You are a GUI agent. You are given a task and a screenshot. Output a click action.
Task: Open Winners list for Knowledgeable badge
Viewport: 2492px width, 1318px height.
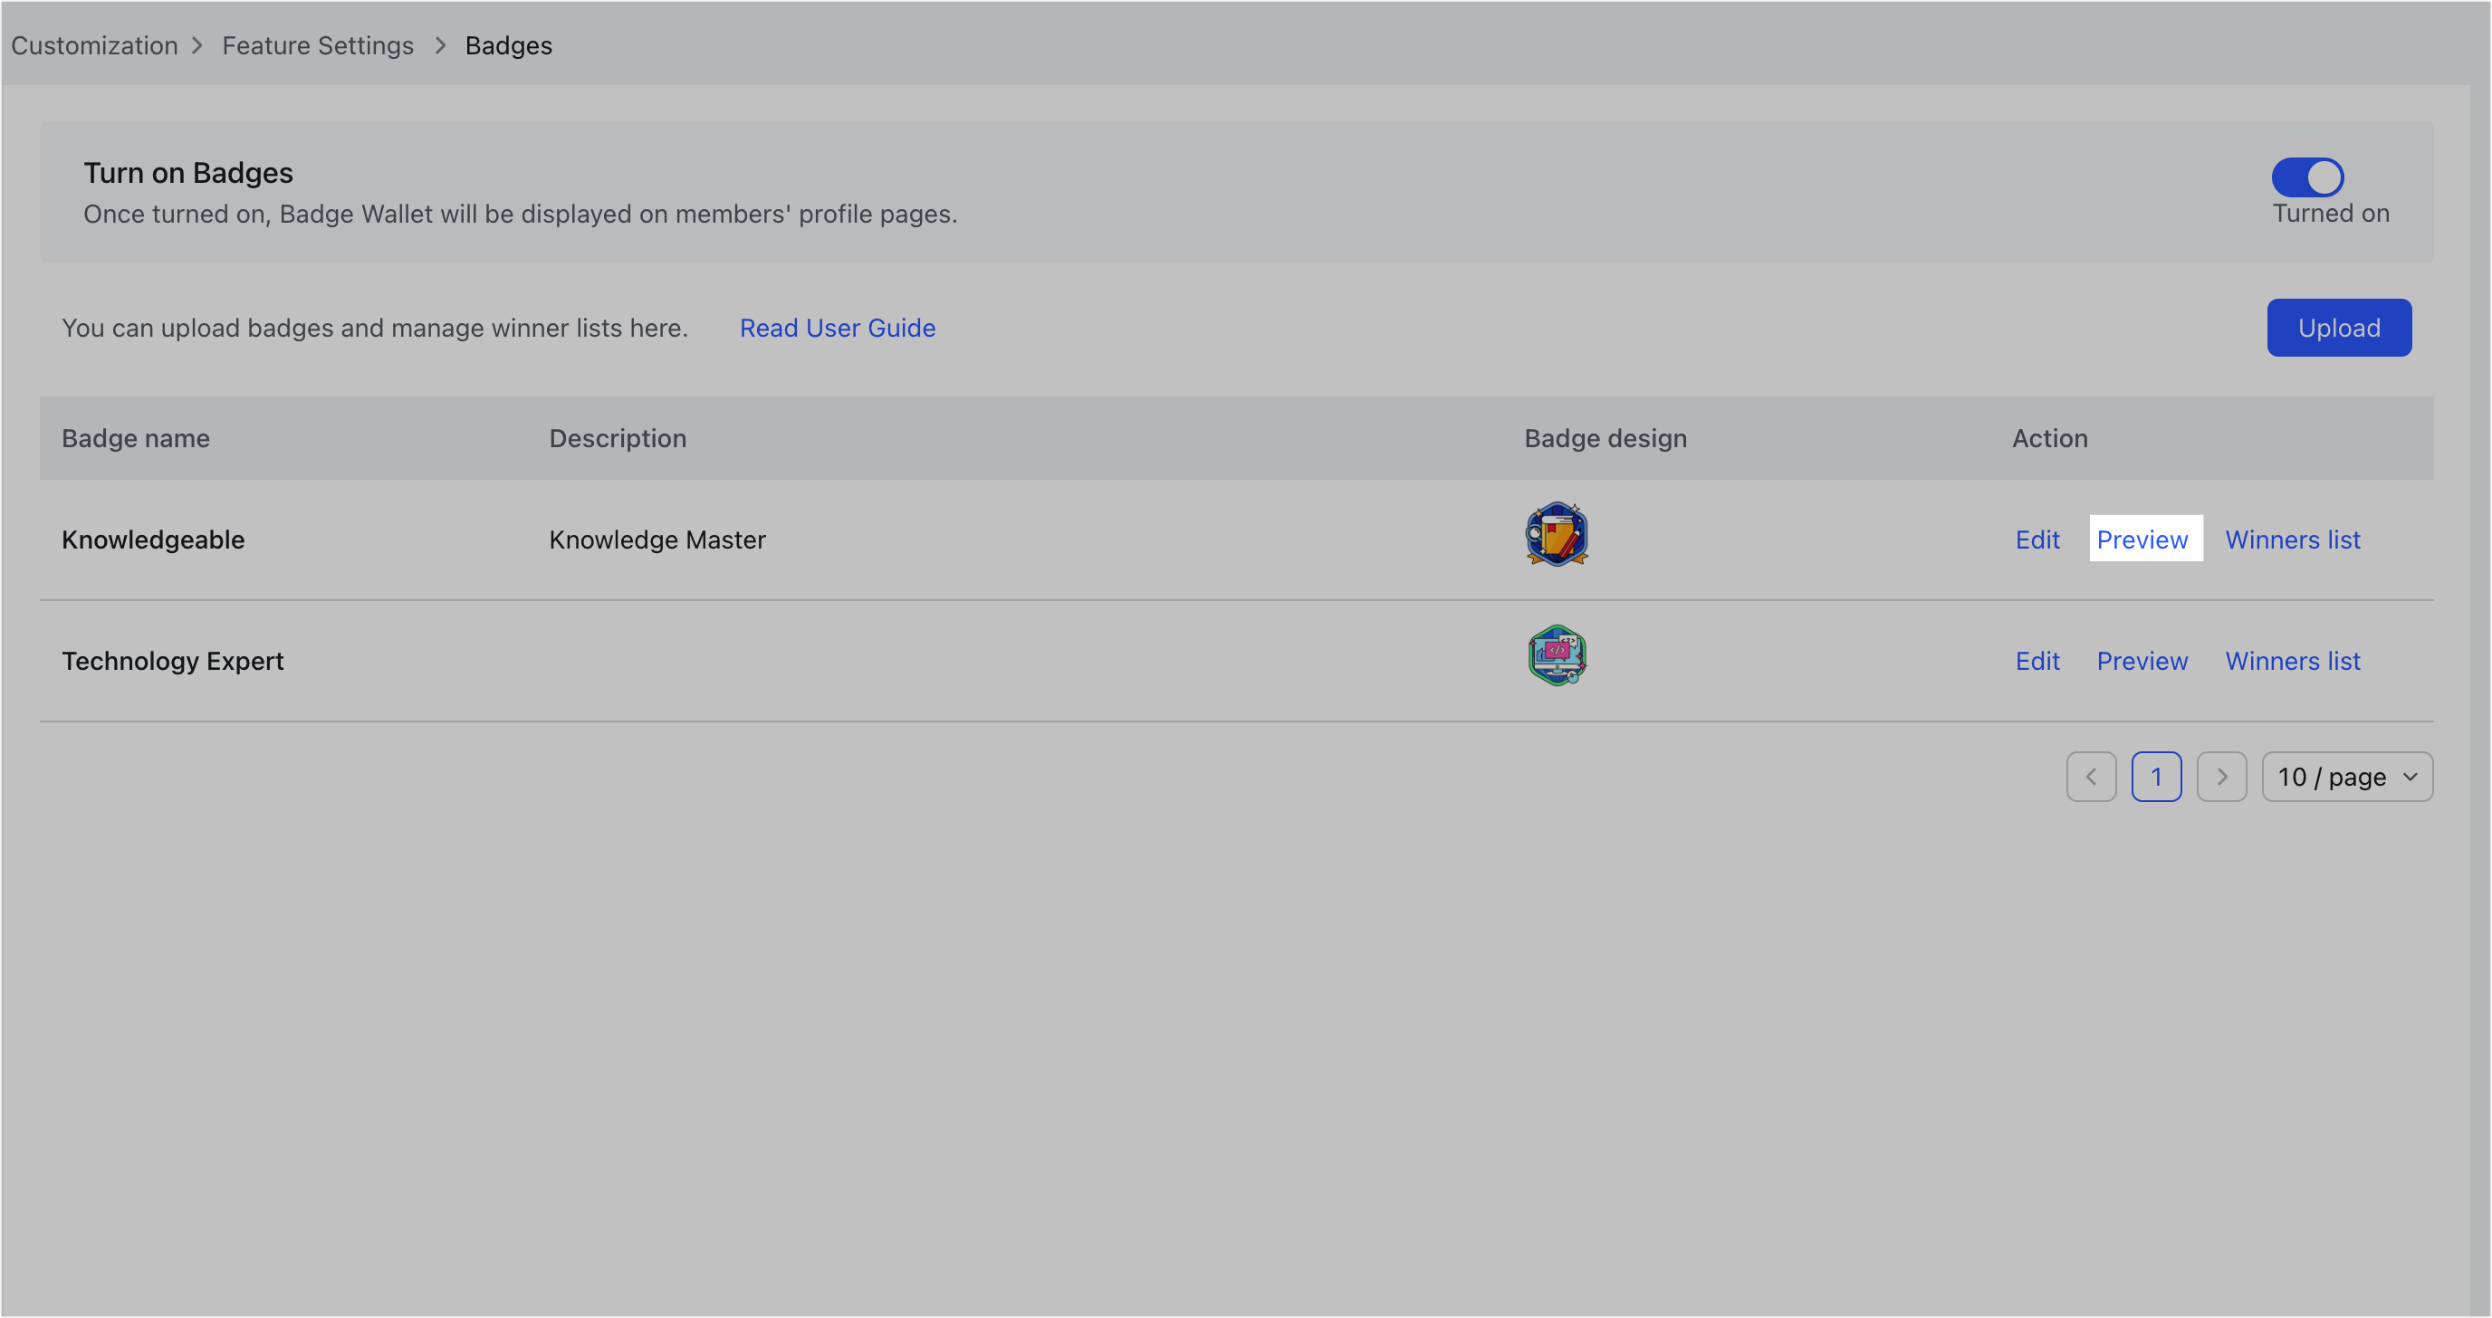tap(2293, 539)
